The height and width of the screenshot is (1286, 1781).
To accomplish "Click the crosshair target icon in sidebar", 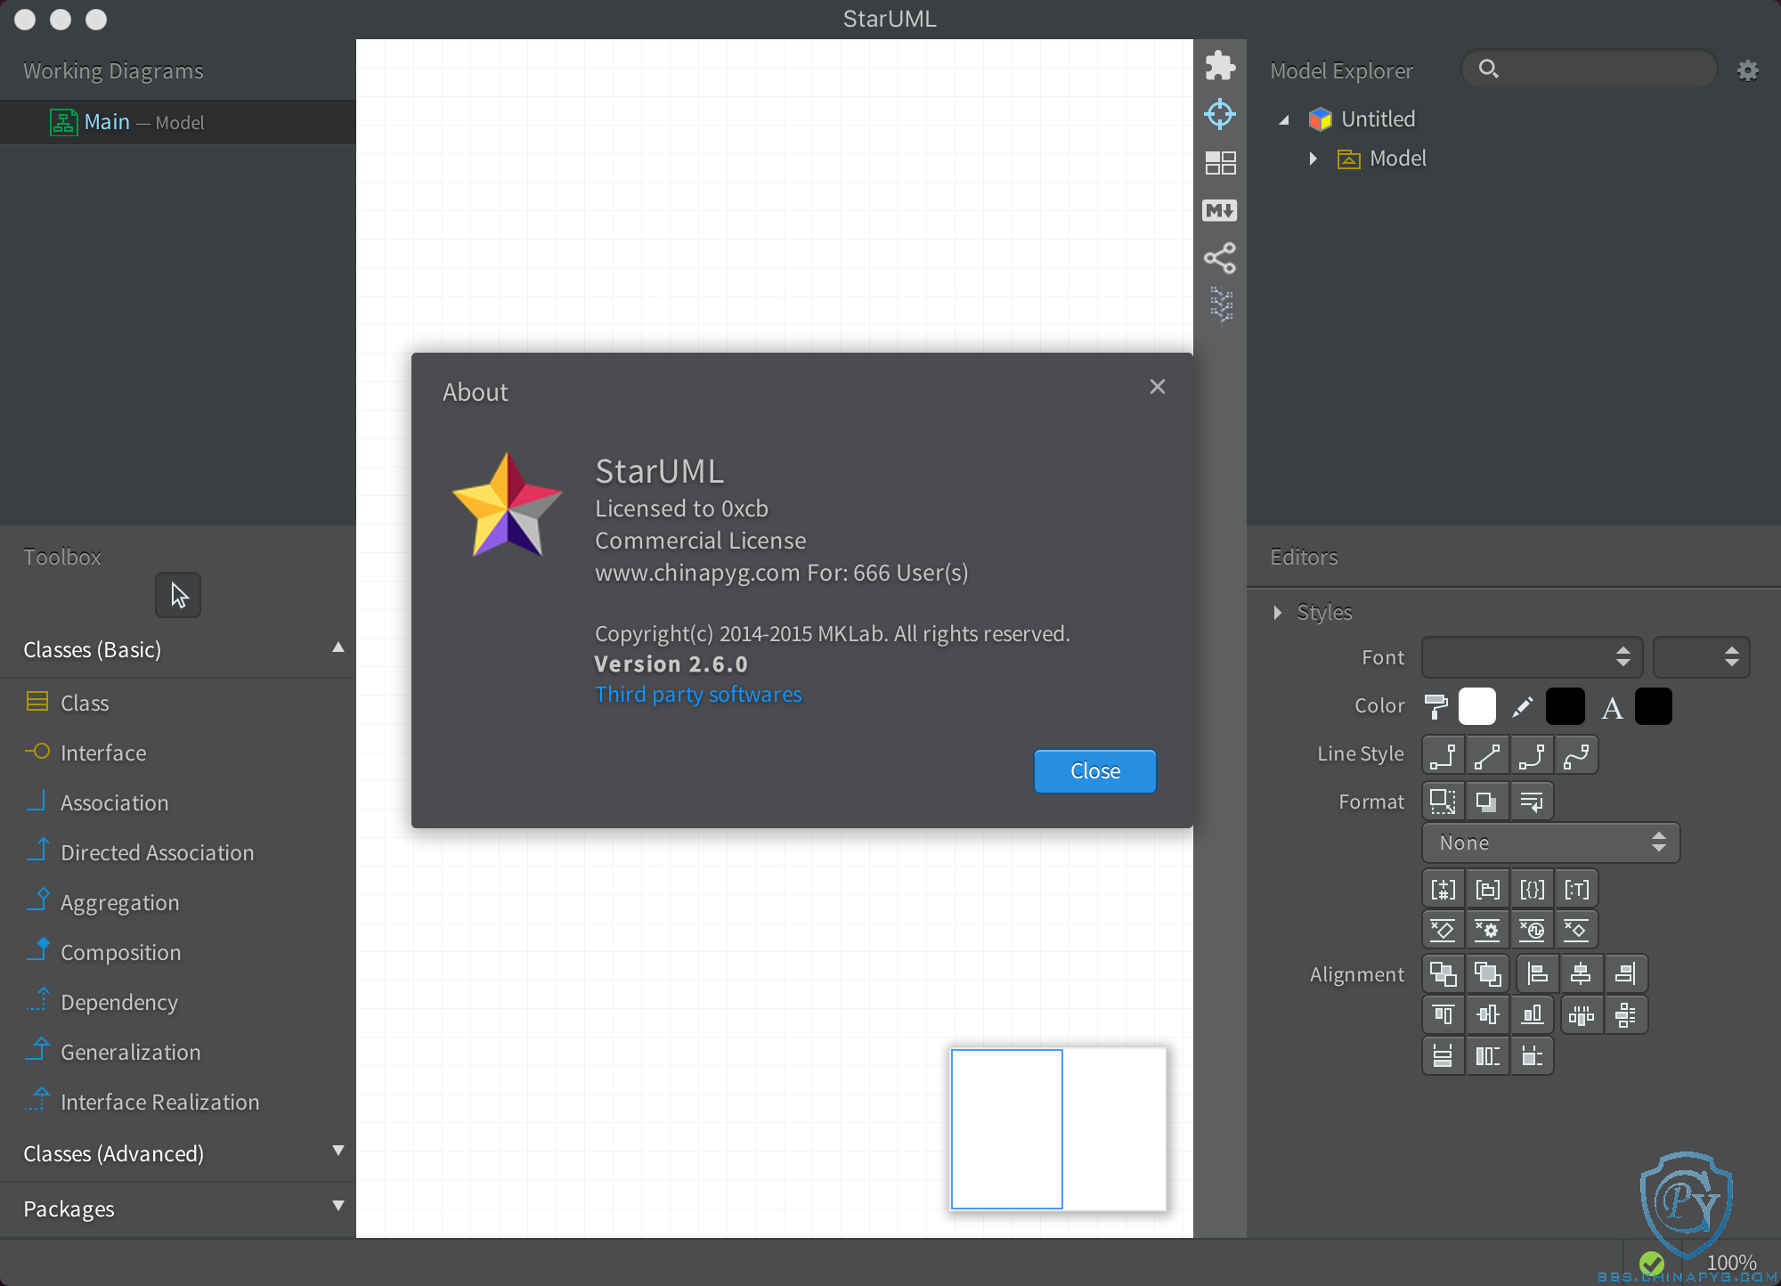I will [1220, 113].
